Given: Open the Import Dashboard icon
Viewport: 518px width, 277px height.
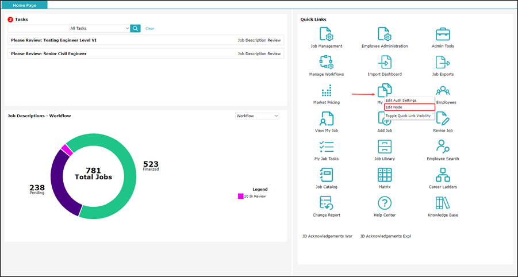Looking at the screenshot, I should (384, 62).
